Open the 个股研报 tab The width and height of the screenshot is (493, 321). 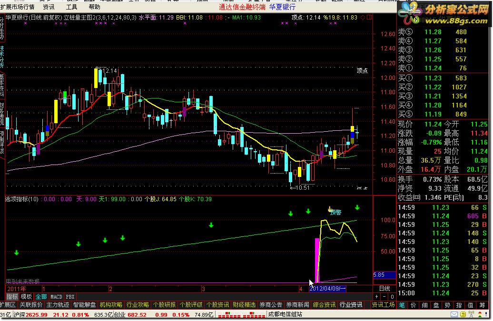(x=165, y=305)
